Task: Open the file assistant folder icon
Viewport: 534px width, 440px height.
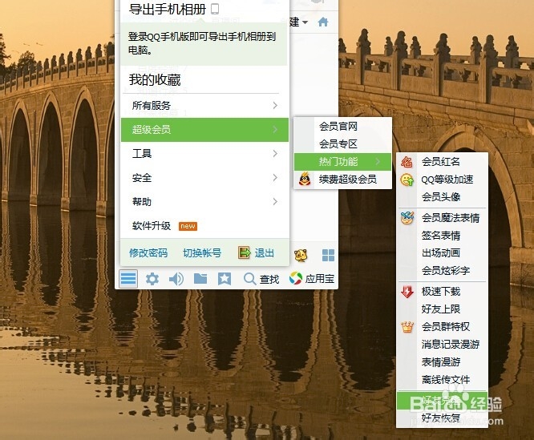Action: pos(200,278)
